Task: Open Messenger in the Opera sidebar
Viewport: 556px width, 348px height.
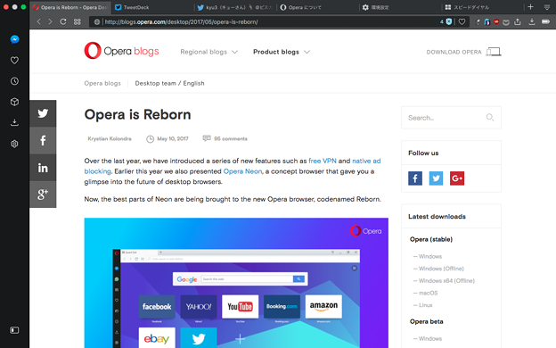Action: pyautogui.click(x=14, y=39)
